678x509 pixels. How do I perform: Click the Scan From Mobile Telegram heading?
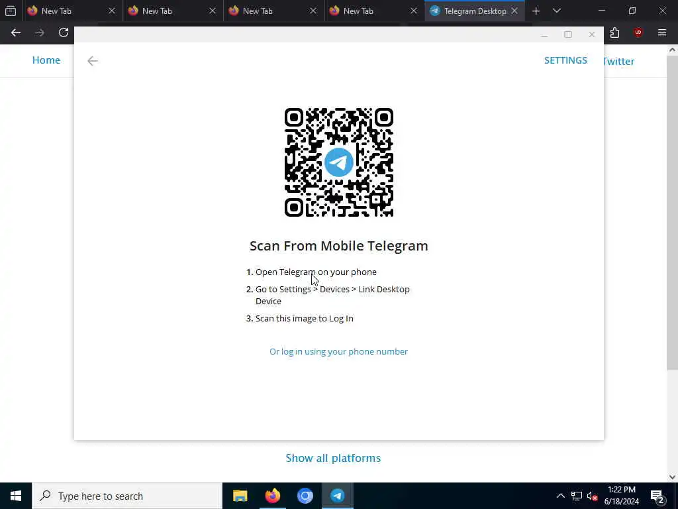coord(338,245)
